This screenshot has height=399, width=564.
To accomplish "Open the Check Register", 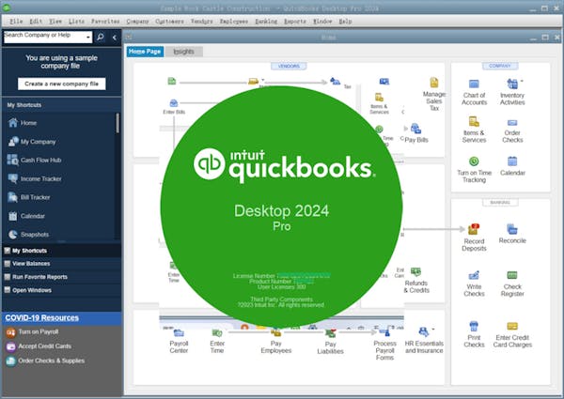I will (x=511, y=278).
